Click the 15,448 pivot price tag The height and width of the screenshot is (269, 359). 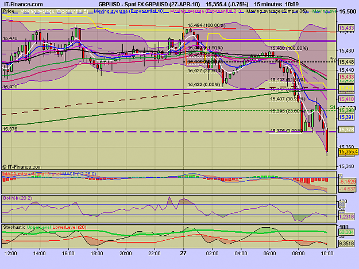pos(346,62)
